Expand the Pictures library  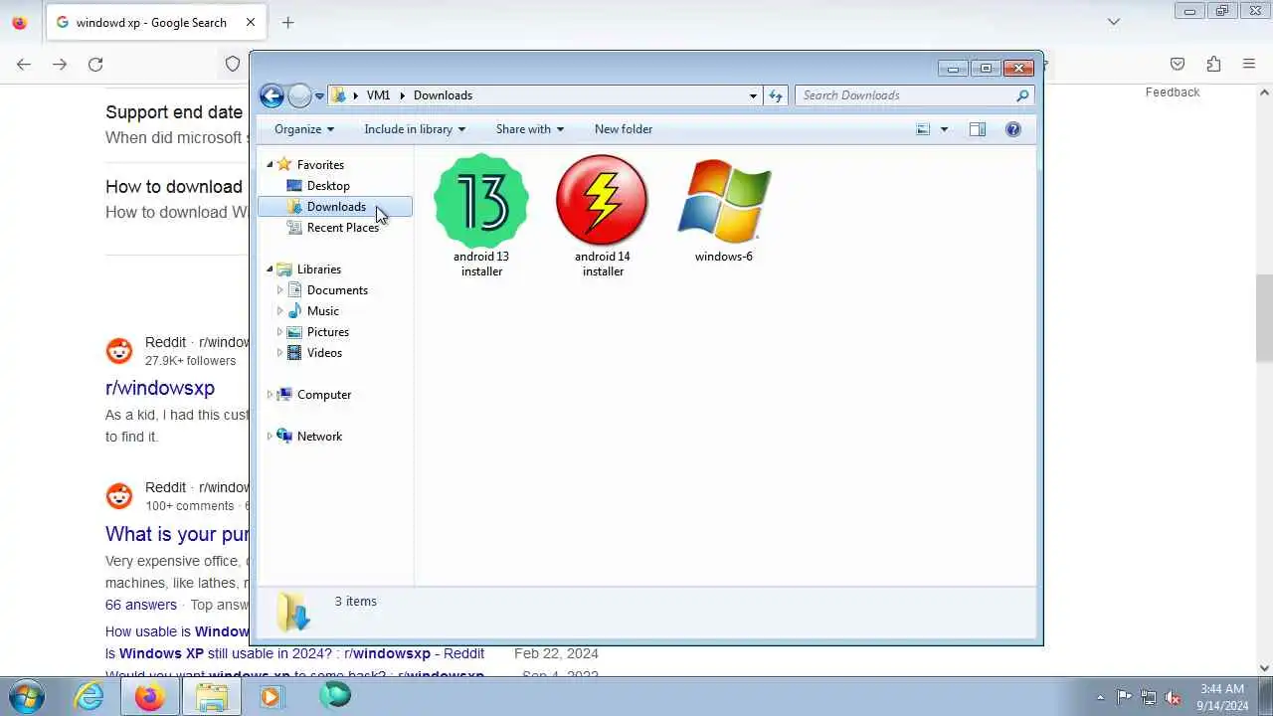pos(279,332)
